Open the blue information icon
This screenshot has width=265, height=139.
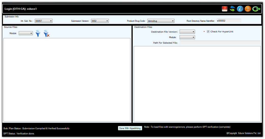[x=240, y=9]
